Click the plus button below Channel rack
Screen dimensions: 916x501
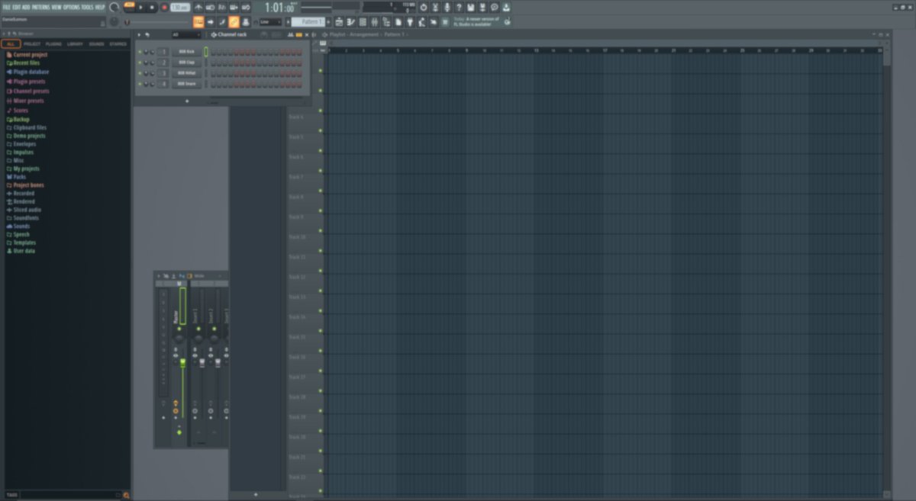click(x=187, y=101)
